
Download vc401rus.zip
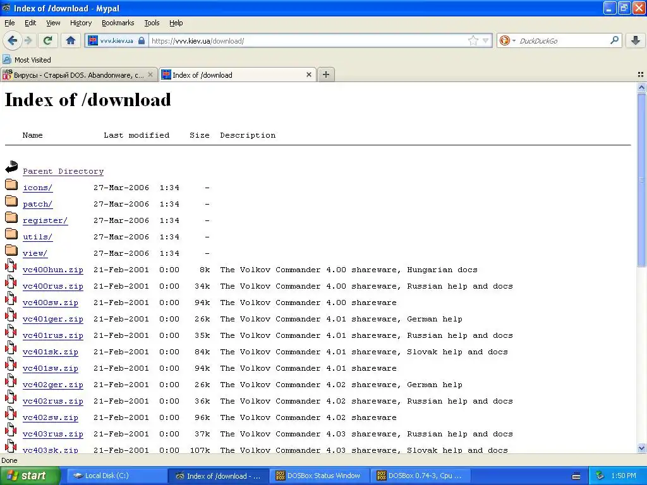[53, 336]
